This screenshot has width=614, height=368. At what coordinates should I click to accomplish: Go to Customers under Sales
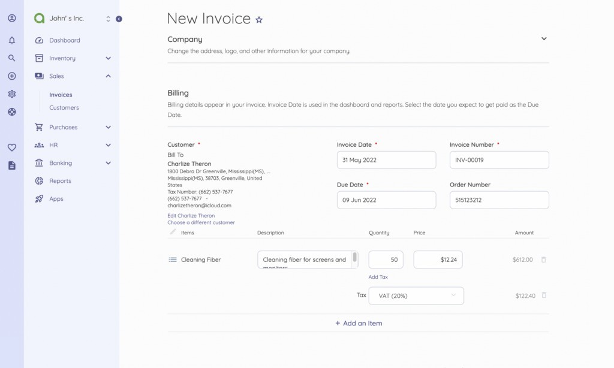pos(64,108)
